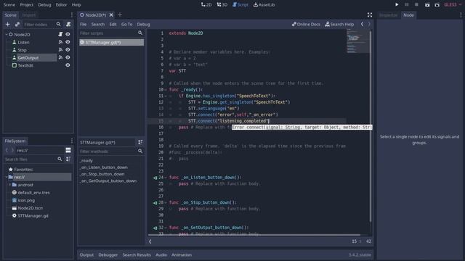Open the Project menu
Image resolution: width=465 pixels, height=261 pixels.
(x=27, y=5)
